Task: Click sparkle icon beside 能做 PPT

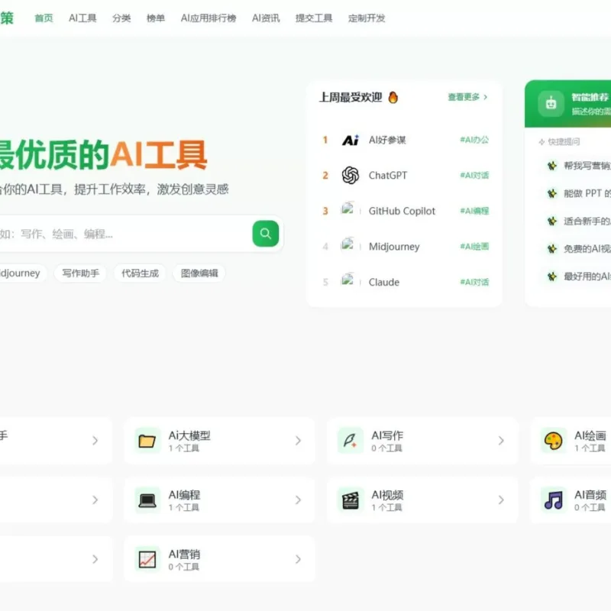Action: pos(551,193)
